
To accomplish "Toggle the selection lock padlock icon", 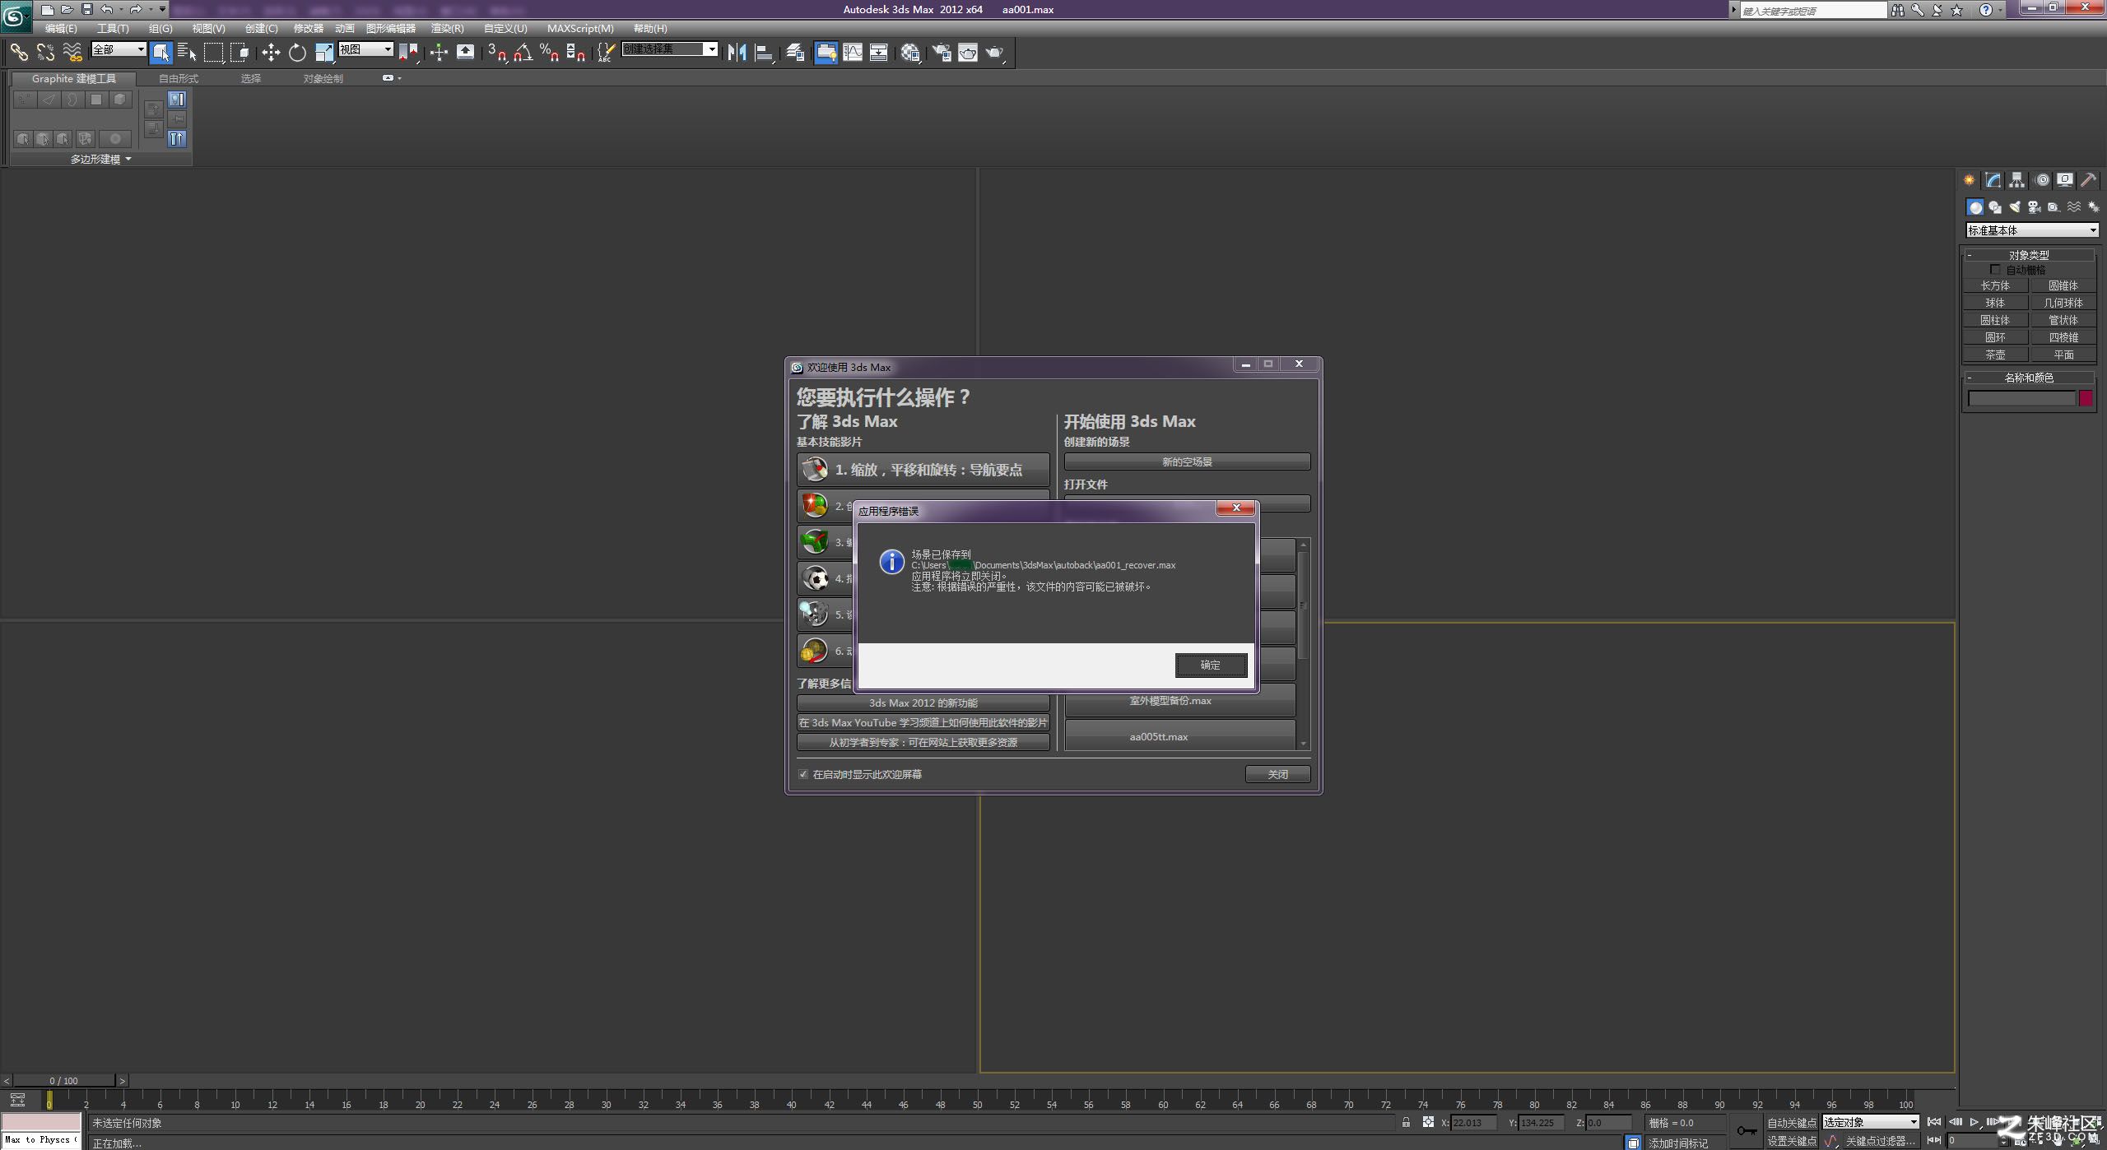I will click(x=1406, y=1122).
